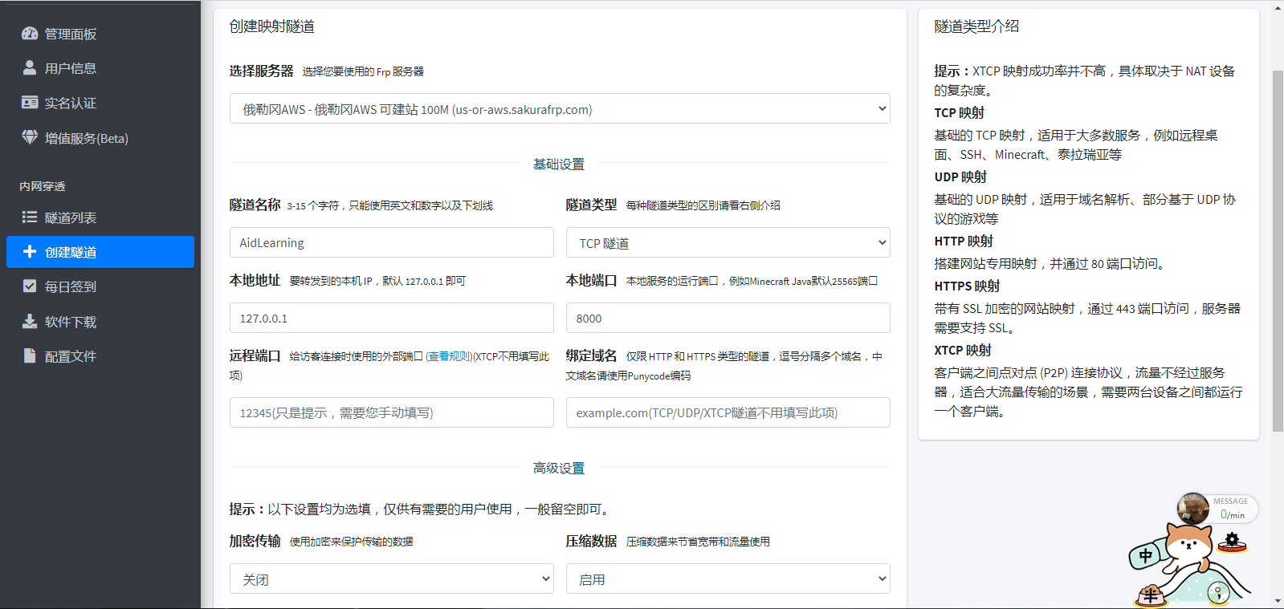The height and width of the screenshot is (609, 1284).
Task: Click the user silhouette icon beside 用户信息
Action: pyautogui.click(x=30, y=68)
